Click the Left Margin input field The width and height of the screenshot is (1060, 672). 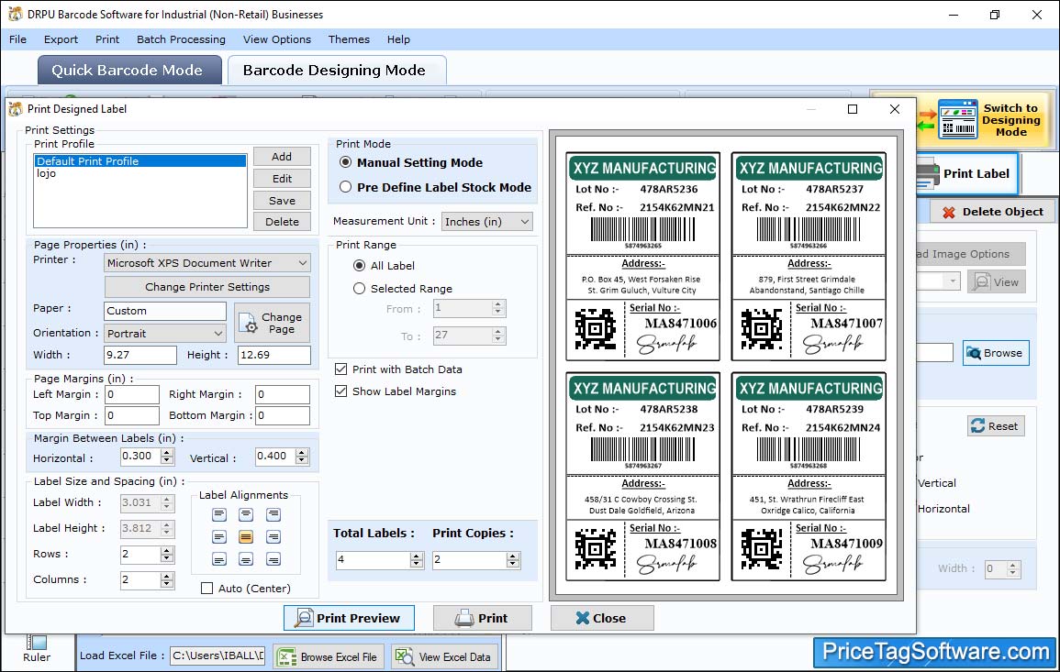click(132, 394)
